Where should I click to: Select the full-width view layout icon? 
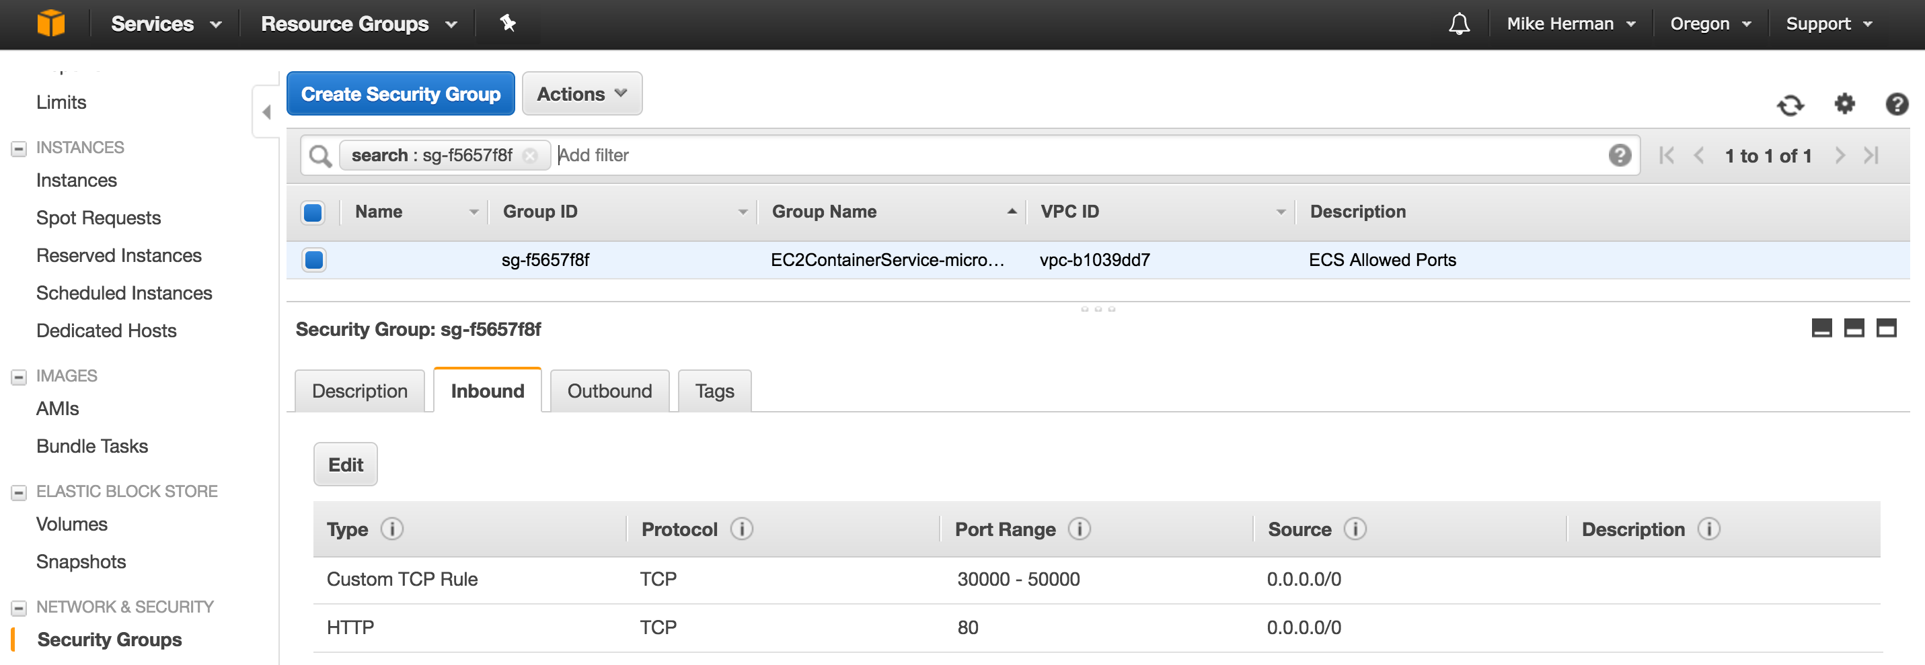tap(1887, 328)
